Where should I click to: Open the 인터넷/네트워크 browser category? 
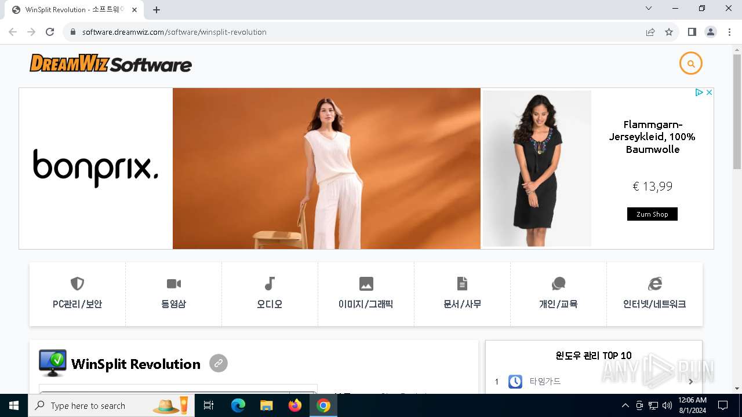point(654,294)
